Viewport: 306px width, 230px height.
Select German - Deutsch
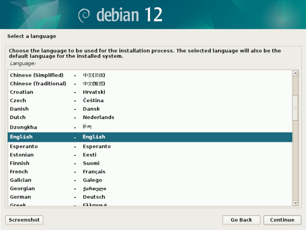click(150, 197)
